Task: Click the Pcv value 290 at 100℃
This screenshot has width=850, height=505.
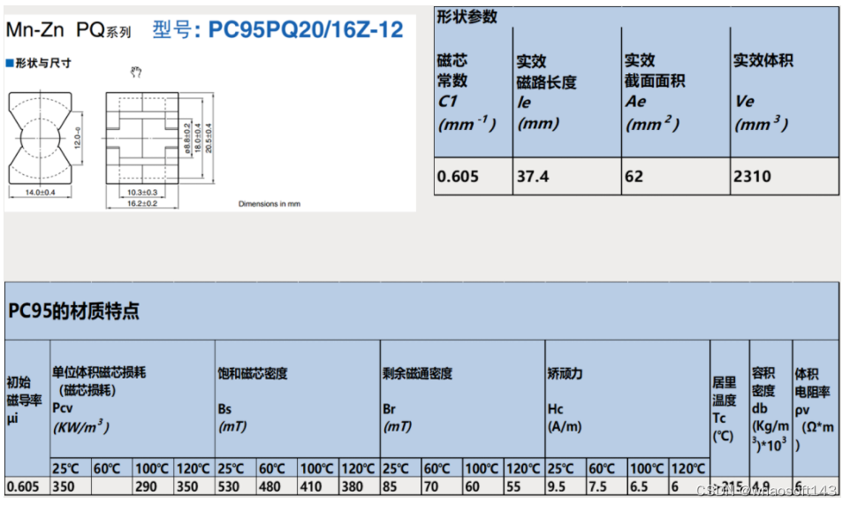Action: click(x=147, y=486)
